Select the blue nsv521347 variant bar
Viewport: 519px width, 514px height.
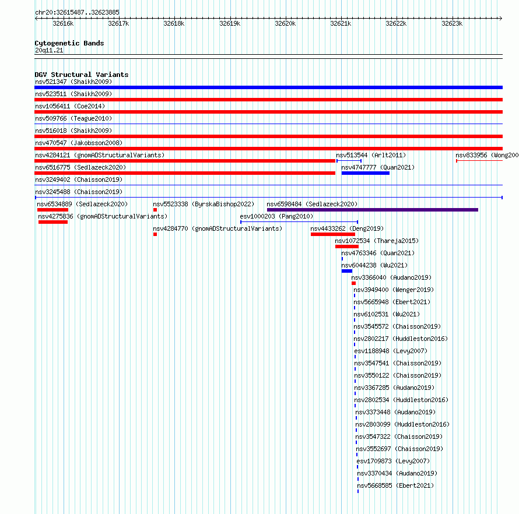point(268,87)
